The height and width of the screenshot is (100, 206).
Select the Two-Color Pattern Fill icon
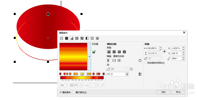pyautogui.click(x=87, y=38)
